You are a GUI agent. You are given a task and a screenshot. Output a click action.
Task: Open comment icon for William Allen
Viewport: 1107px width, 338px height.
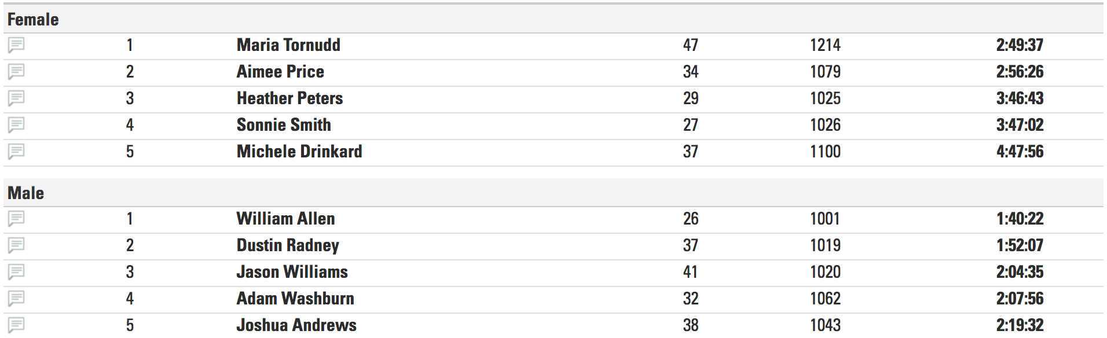click(16, 219)
